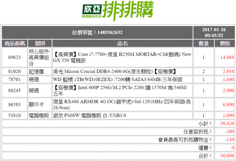Select the 核心組件-高興價組合 category cell
This screenshot has height=161, width=236.
pyautogui.click(x=39, y=57)
